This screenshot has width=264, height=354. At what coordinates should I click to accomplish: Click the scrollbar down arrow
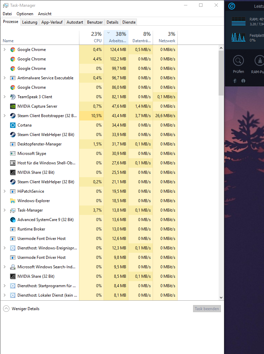(221, 298)
